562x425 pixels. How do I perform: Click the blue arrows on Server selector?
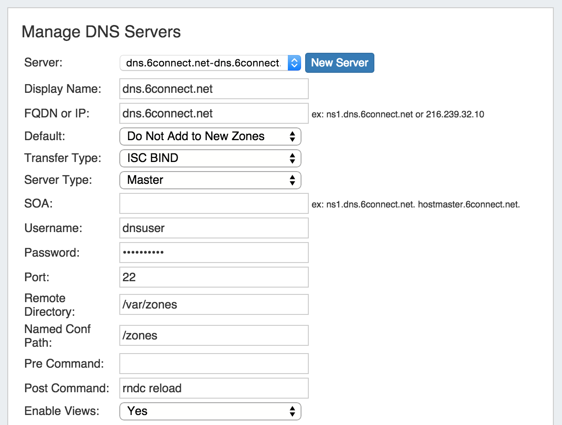click(x=294, y=63)
